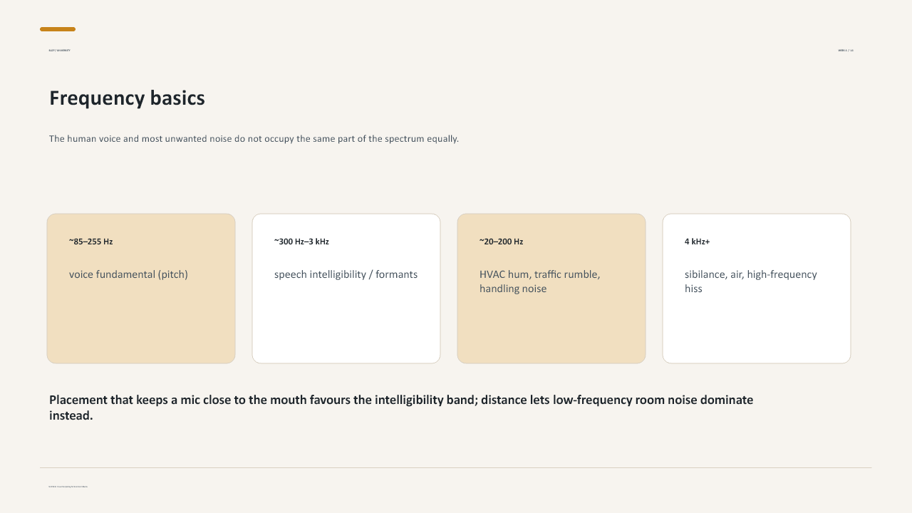Click the "HVAC hum, traffic rumble" description
The height and width of the screenshot is (513, 912).
coord(539,281)
